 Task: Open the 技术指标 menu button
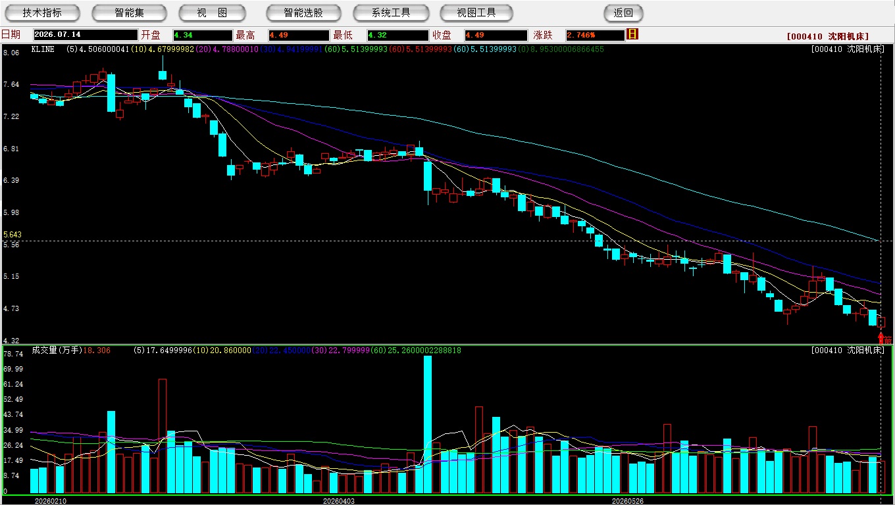click(42, 13)
